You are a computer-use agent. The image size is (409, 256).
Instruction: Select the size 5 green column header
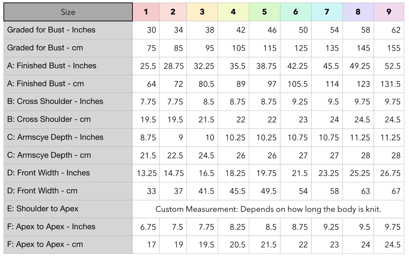[x=264, y=12]
